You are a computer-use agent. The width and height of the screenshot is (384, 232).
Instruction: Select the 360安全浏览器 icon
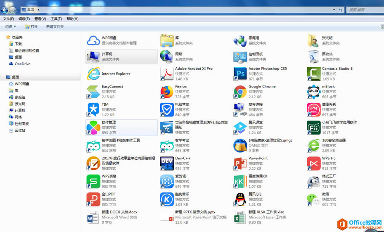(x=313, y=145)
